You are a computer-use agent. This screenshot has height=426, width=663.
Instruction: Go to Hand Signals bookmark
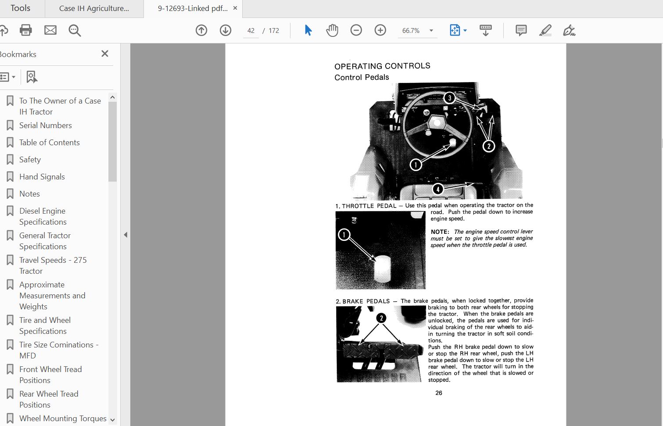pyautogui.click(x=42, y=177)
